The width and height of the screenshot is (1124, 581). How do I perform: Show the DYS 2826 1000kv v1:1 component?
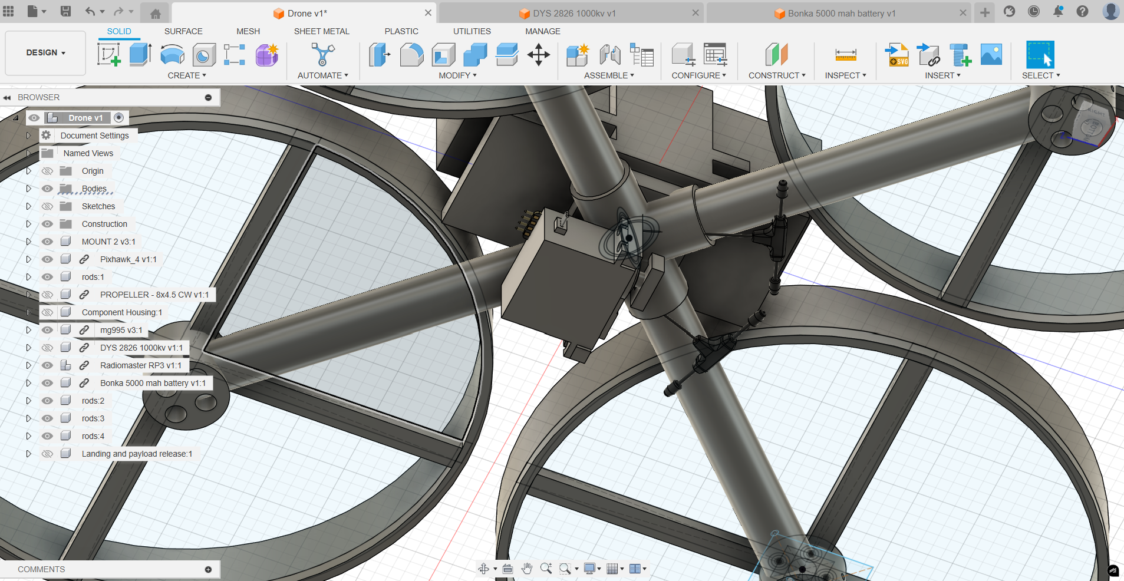(x=47, y=348)
